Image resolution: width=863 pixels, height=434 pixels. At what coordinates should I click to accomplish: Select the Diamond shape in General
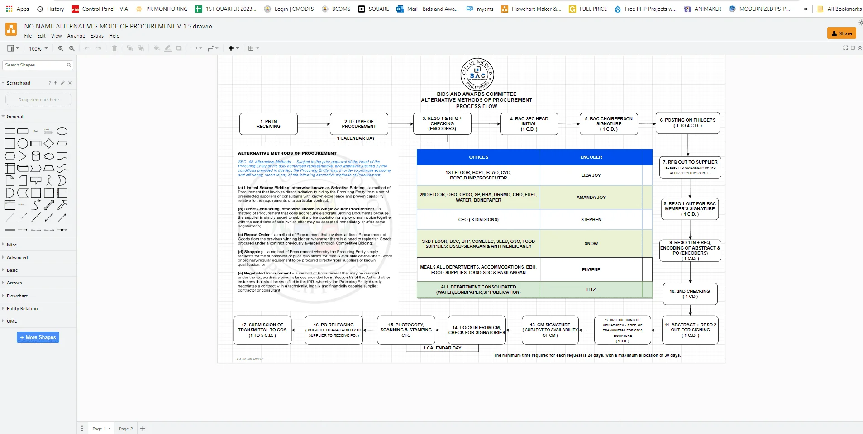pyautogui.click(x=49, y=144)
